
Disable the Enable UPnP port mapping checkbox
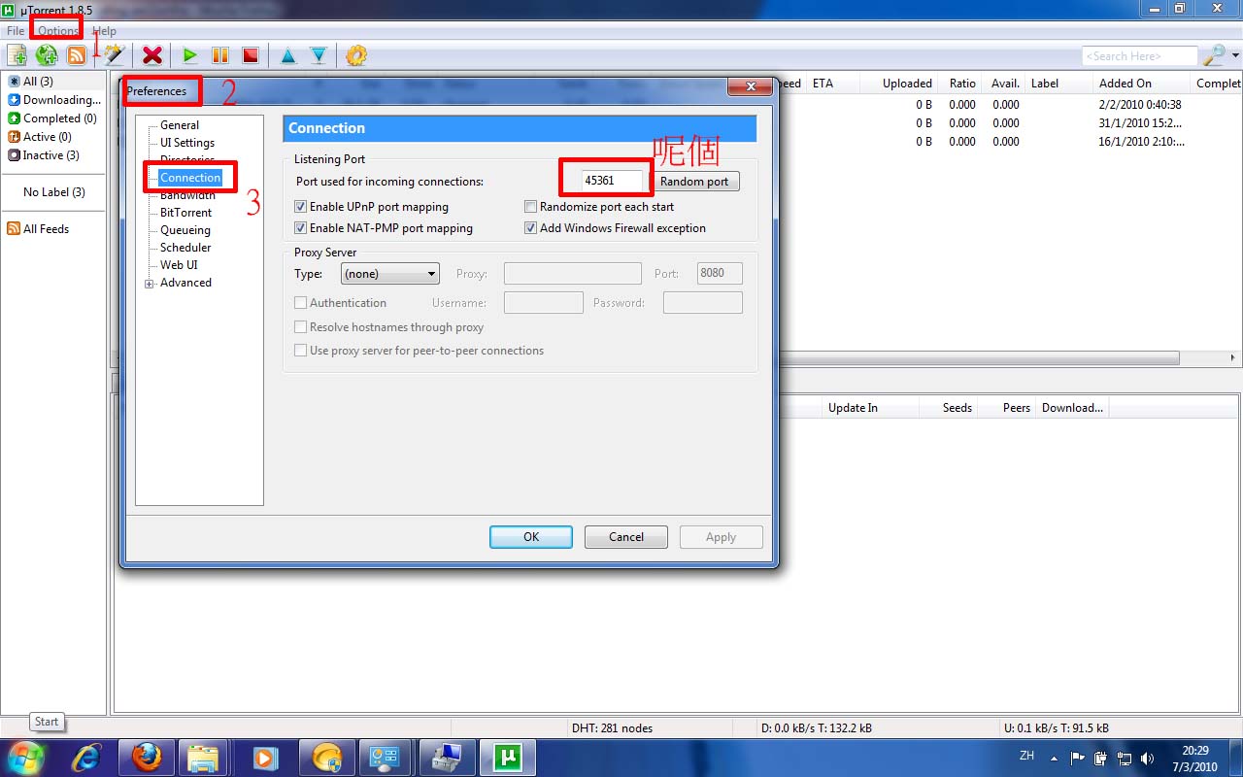(x=301, y=207)
